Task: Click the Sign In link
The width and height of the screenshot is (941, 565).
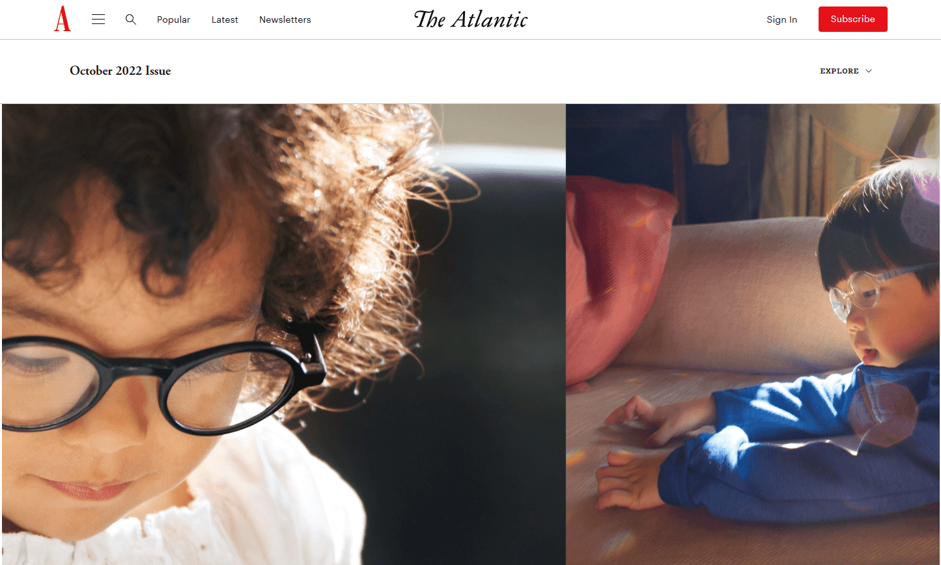Action: (781, 20)
